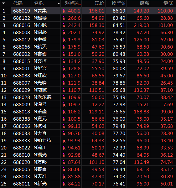Open K-line icon beside N心脉
This screenshot has width=176, height=188.
pos(64,25)
